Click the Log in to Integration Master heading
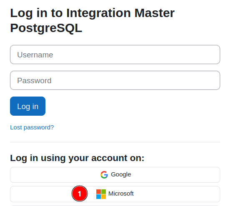231x206 pixels. tap(93, 13)
